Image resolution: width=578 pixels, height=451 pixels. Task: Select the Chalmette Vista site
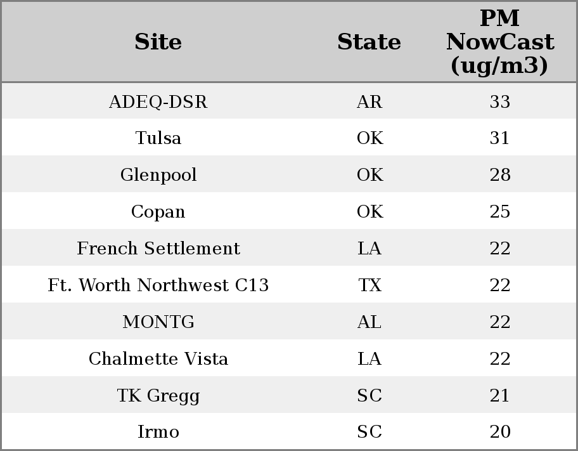158,359
